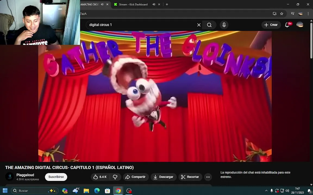Image resolution: width=313 pixels, height=195 pixels.
Task: Mute the Kick Dashboard tab audio
Action: click(154, 4)
